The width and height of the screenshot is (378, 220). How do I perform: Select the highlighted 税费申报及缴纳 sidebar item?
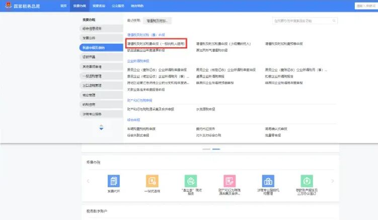coord(101,47)
